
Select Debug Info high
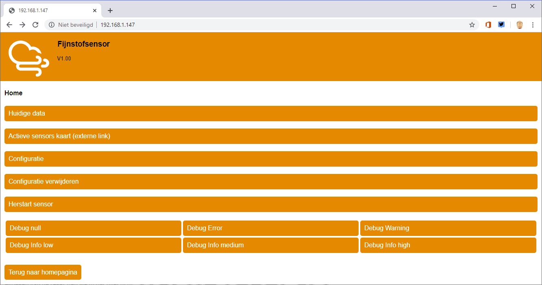tap(448, 245)
